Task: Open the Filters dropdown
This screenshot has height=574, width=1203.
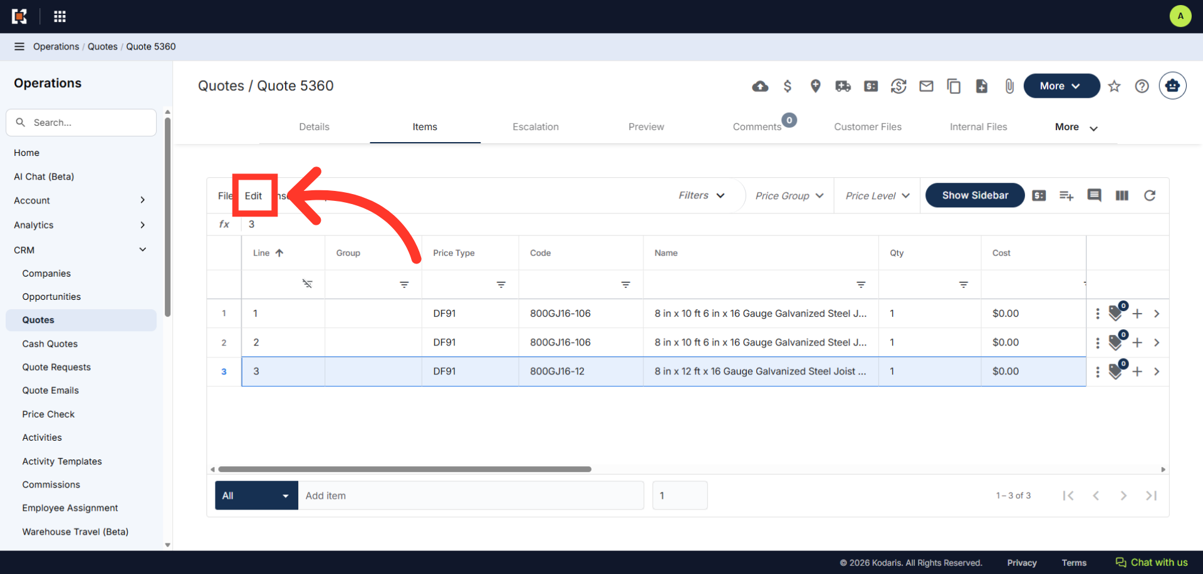Action: [702, 195]
